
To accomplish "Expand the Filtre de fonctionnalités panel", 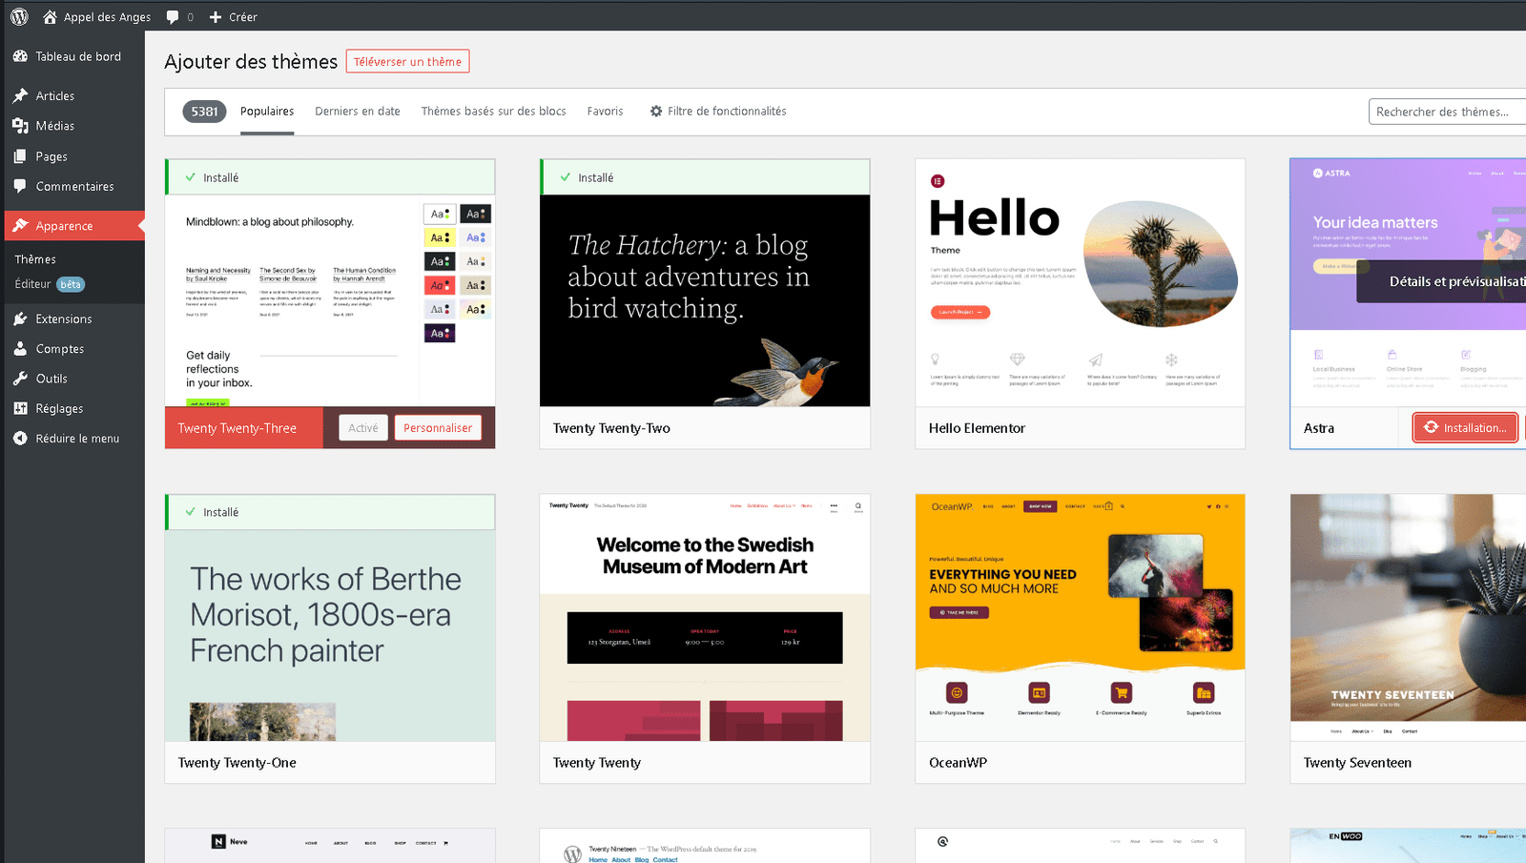I will (718, 112).
